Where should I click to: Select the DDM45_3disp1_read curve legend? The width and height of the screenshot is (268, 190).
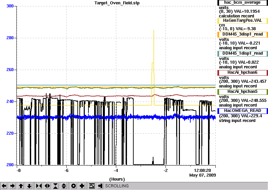pos(242,35)
